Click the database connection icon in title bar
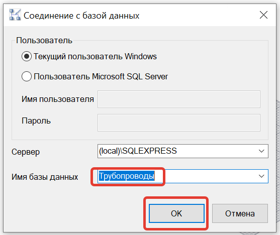The height and width of the screenshot is (235, 280). tap(15, 15)
